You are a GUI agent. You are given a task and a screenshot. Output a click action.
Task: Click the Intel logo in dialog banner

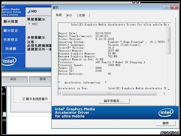tap(166, 113)
